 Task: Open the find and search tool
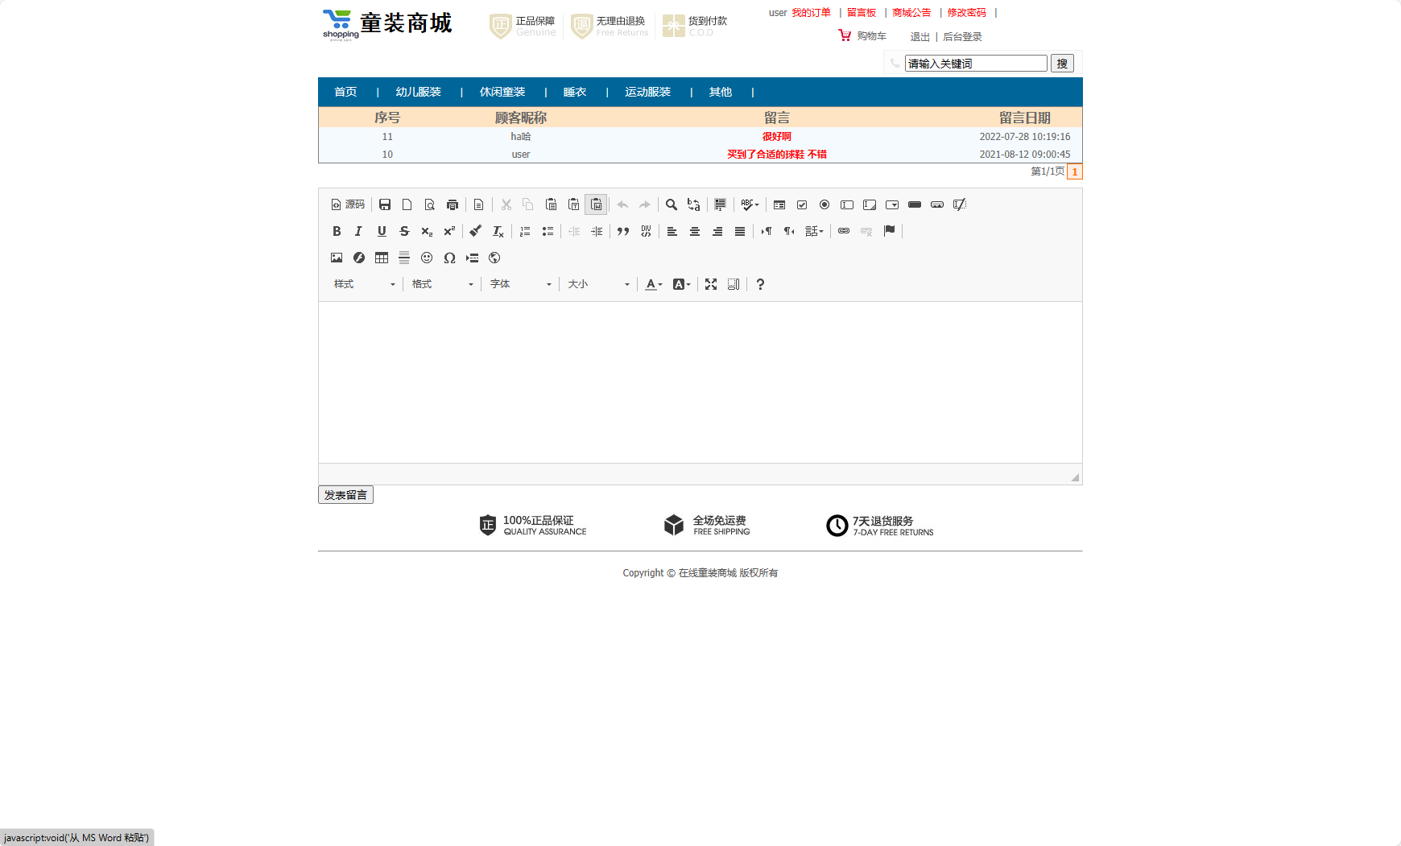pos(672,204)
